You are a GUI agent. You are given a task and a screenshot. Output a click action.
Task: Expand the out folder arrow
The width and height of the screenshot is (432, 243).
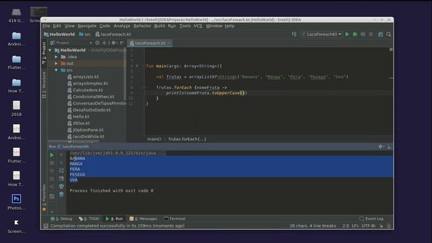56,63
